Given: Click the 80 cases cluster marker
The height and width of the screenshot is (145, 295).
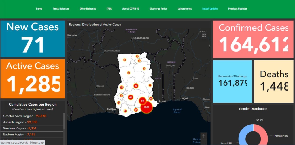Looking at the screenshot, I should (x=143, y=101).
